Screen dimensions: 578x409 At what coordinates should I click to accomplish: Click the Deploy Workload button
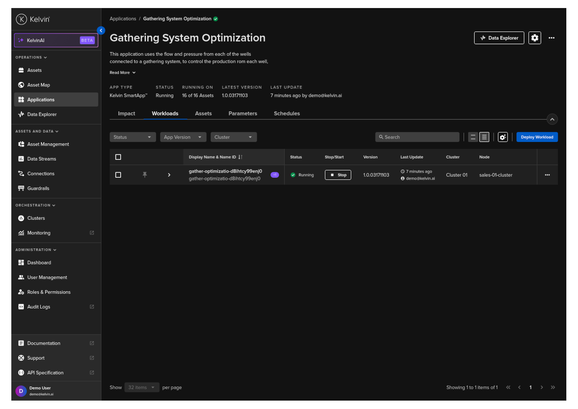click(537, 137)
